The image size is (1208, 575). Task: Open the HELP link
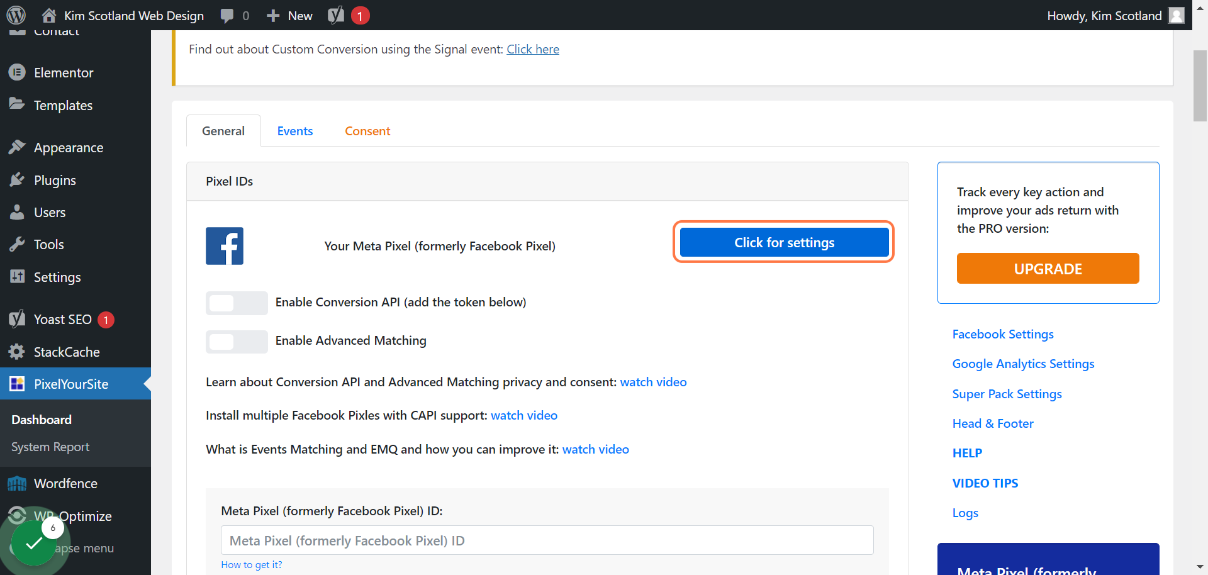[x=967, y=453]
